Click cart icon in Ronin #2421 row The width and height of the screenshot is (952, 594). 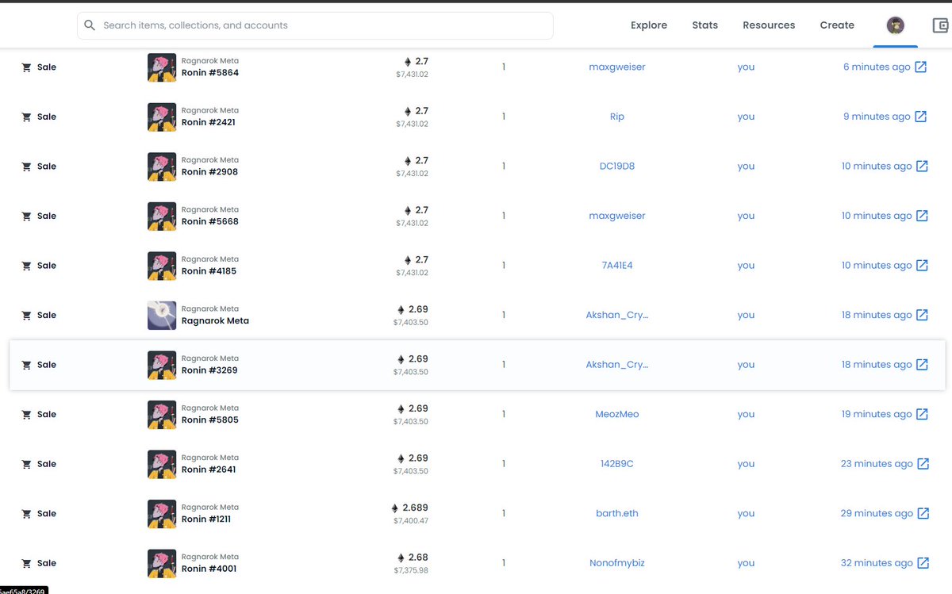tap(26, 117)
